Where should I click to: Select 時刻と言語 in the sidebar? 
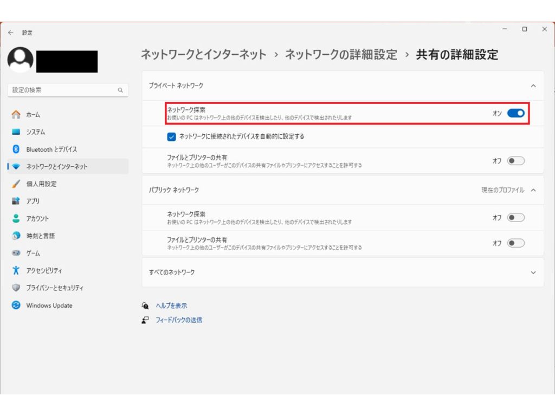coord(46,236)
